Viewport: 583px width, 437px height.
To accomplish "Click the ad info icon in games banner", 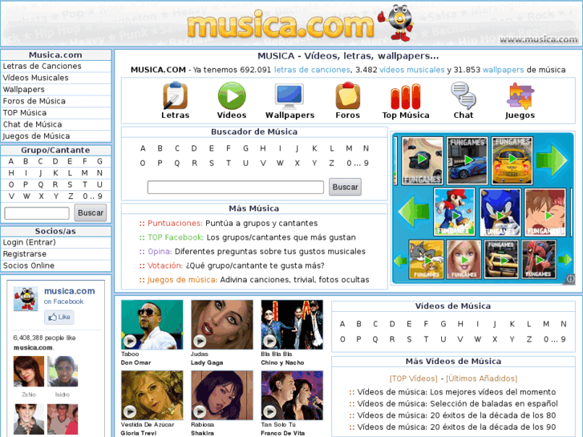I will (x=570, y=278).
